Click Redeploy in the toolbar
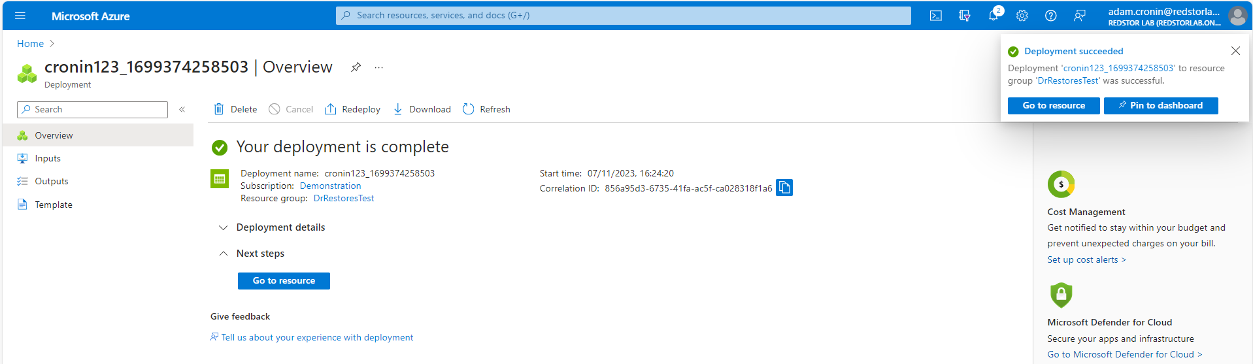The width and height of the screenshot is (1253, 364). 352,109
